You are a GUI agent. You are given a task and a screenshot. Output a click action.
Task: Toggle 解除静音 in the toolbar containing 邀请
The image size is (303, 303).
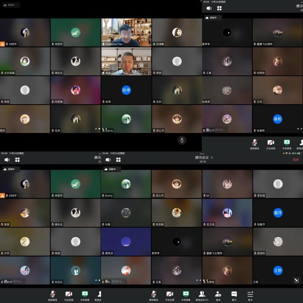pyautogui.click(x=154, y=294)
